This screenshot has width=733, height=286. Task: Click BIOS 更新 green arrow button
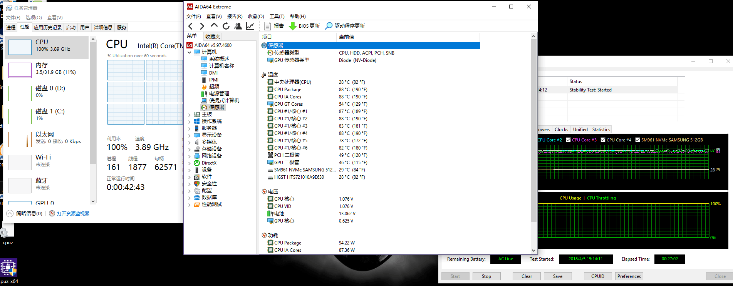[x=304, y=26]
